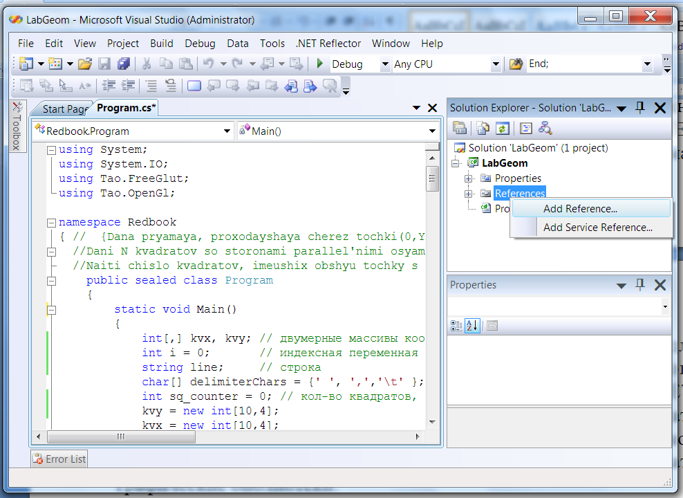Screen dimensions: 683x498
Task: Collapse the static void Main outline box
Action: coord(51,311)
